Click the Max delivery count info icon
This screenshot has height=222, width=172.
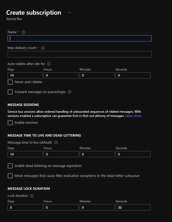(43, 48)
